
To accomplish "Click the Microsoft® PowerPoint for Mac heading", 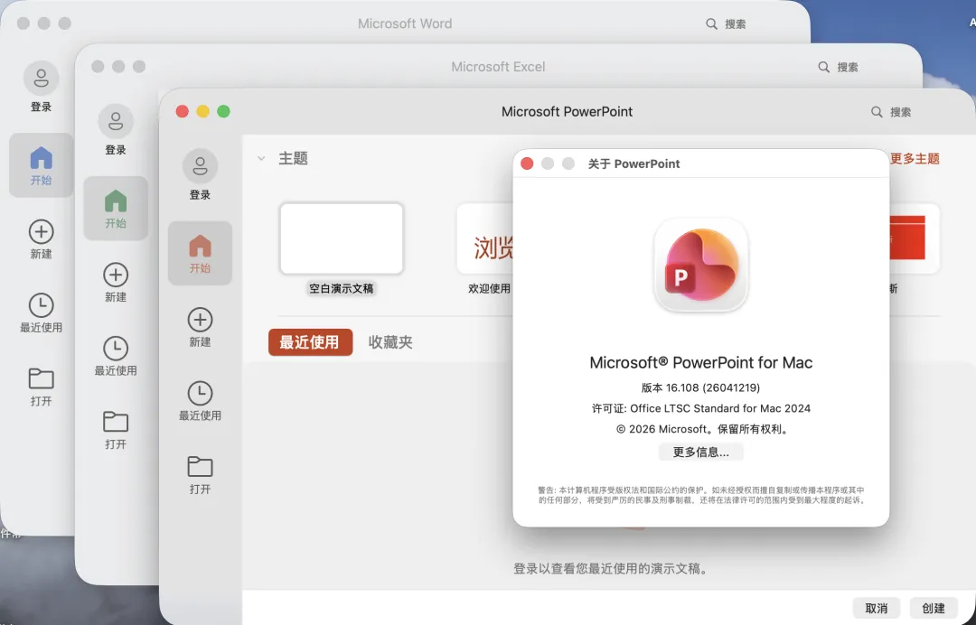I will tap(701, 362).
